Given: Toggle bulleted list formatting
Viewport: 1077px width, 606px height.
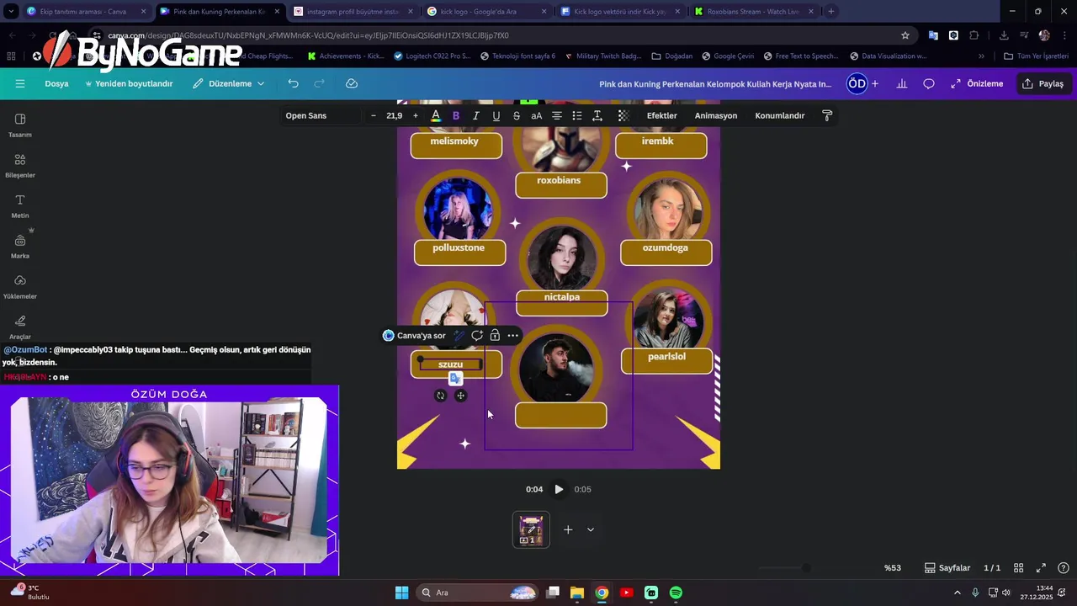Looking at the screenshot, I should click(x=577, y=115).
